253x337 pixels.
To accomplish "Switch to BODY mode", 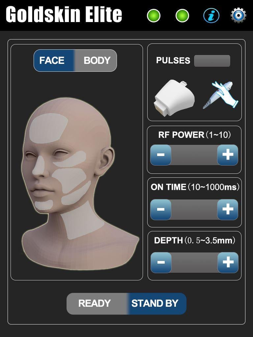I will pyautogui.click(x=96, y=61).
